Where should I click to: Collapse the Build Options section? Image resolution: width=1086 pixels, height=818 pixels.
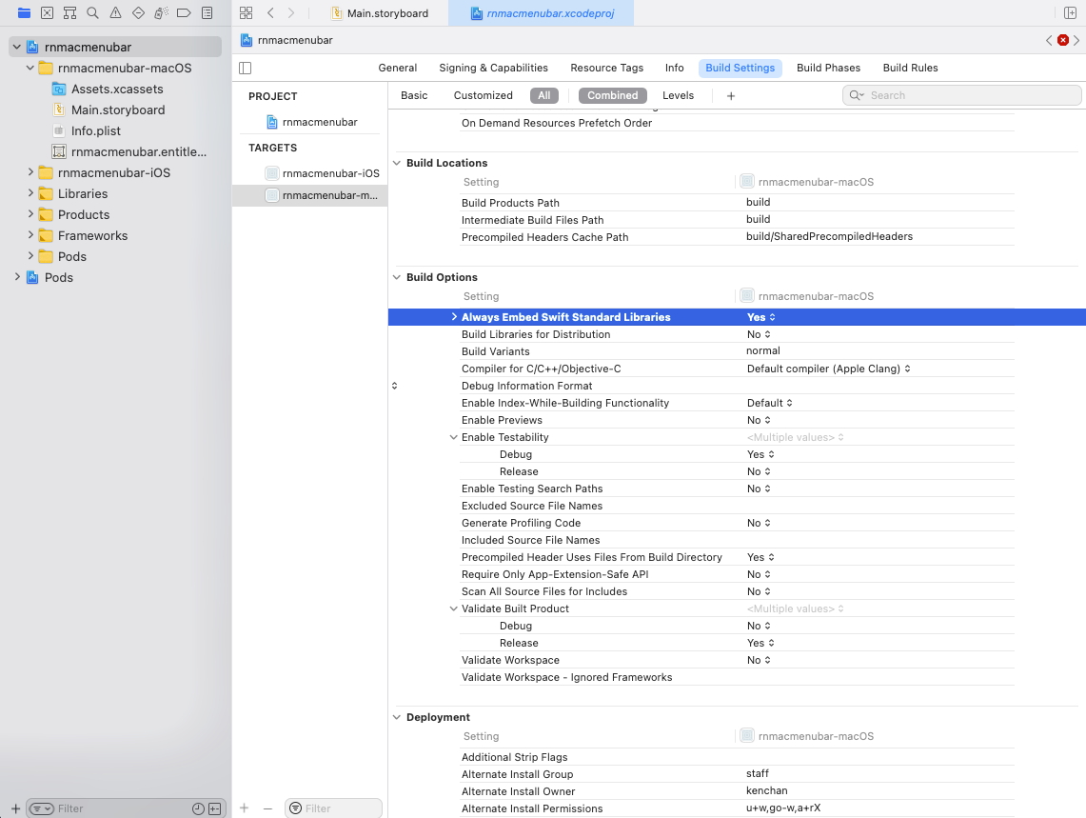[397, 277]
